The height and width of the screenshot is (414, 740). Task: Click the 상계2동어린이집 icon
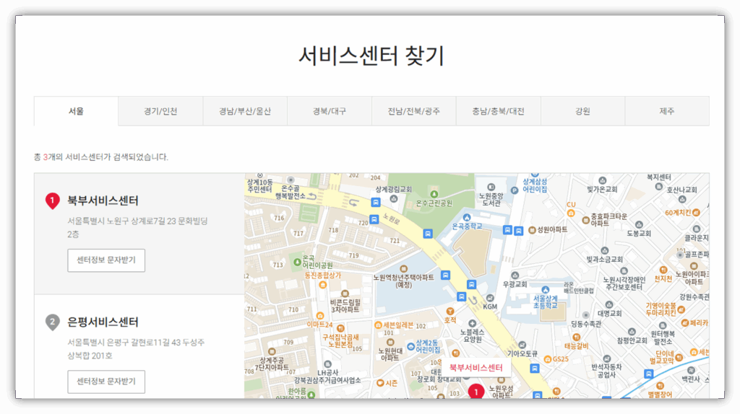(410, 347)
